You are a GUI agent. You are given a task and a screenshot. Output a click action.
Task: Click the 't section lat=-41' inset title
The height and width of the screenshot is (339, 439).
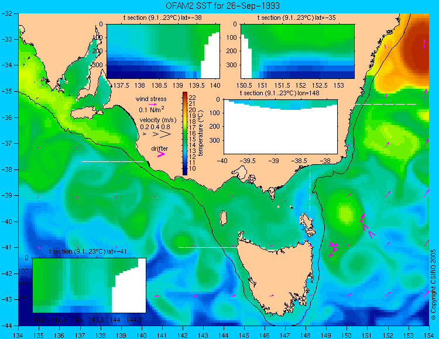(88, 251)
